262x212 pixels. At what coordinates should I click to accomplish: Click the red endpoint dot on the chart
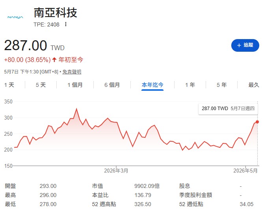pos(257,122)
